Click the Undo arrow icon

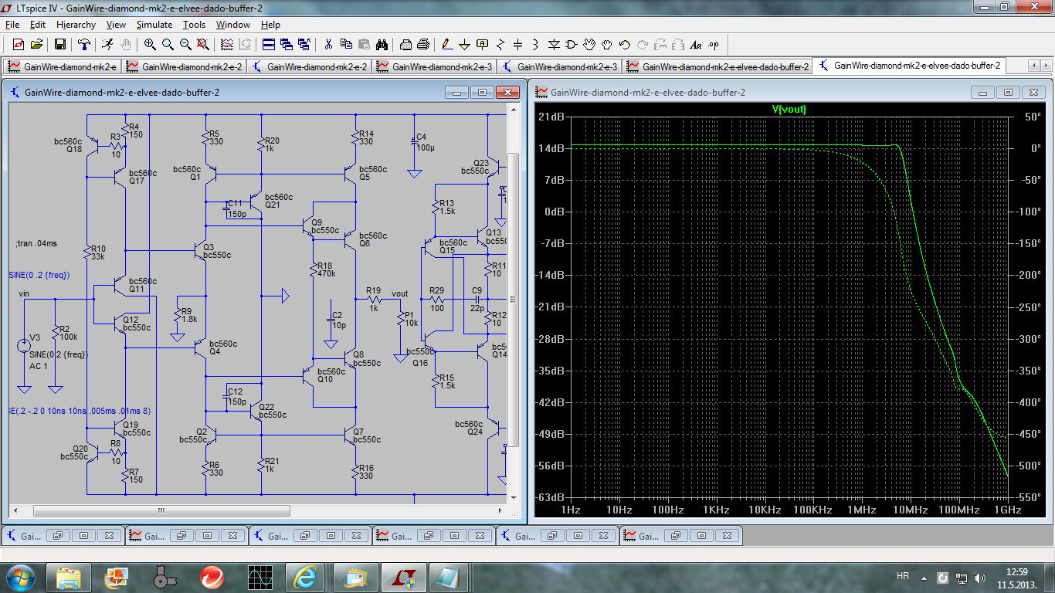(625, 44)
